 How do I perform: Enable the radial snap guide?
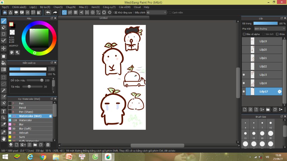tap(87, 12)
